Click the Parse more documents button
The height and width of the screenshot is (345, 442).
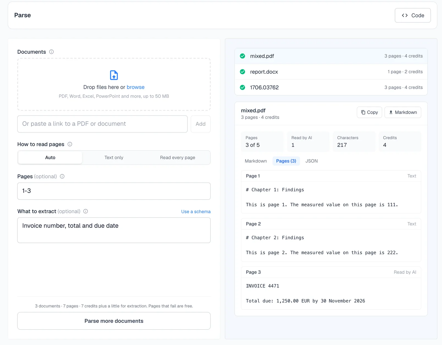(x=114, y=321)
